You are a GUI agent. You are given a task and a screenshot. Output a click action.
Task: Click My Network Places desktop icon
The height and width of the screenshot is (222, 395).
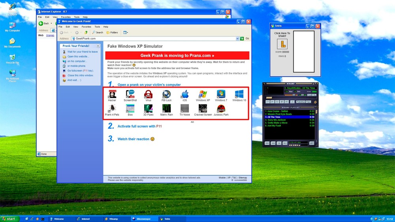point(12,76)
